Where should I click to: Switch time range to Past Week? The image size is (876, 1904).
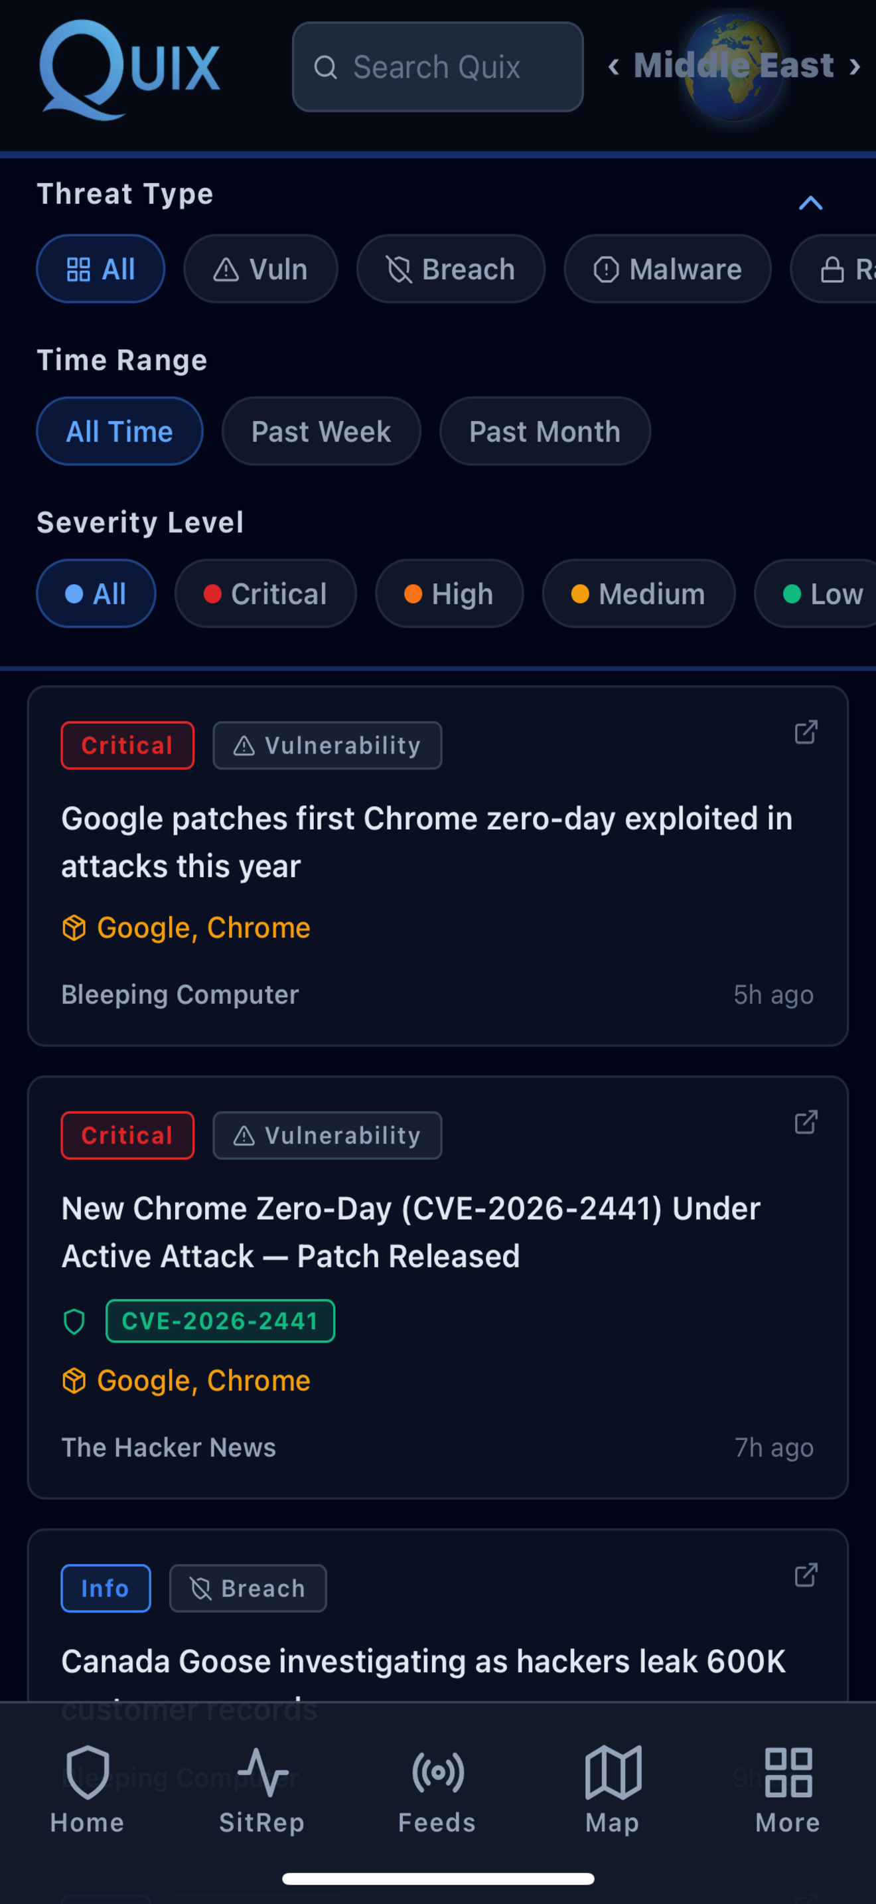pyautogui.click(x=321, y=431)
